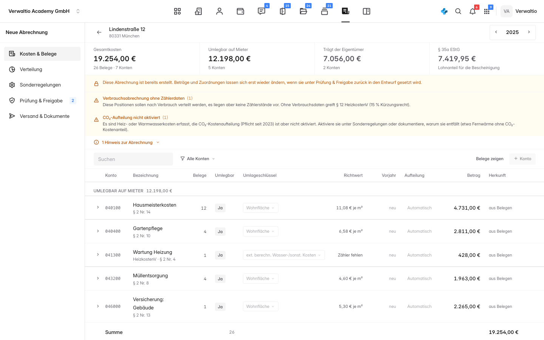
Task: Open the navigation icon with badge 15
Action: (283, 11)
